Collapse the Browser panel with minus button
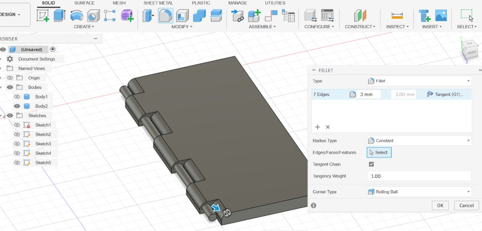The image size is (482, 231). 96,39
